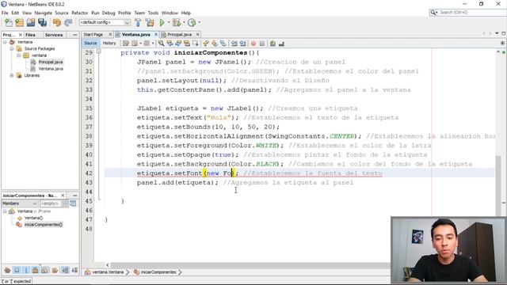Expand the Libraries node

click(12, 76)
